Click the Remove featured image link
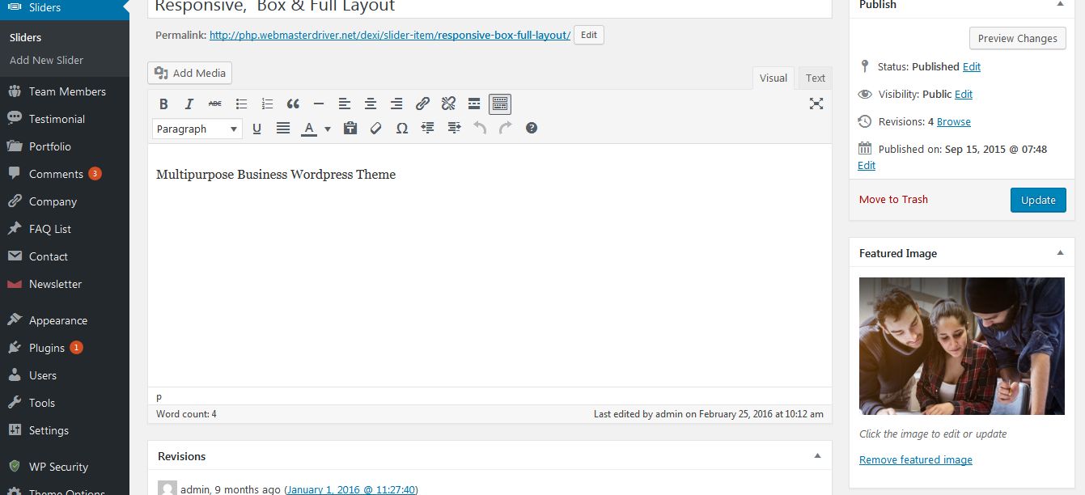Screen dimensions: 1085x495 click(x=915, y=459)
